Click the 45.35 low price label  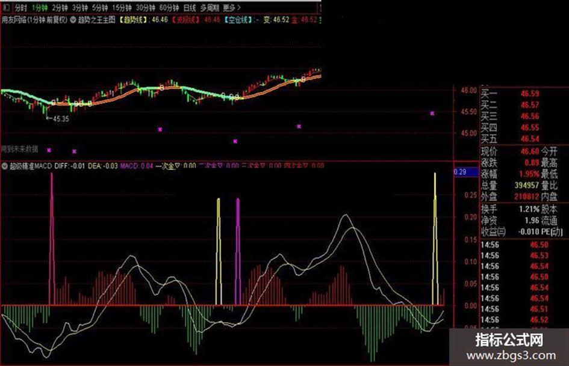(x=61, y=118)
